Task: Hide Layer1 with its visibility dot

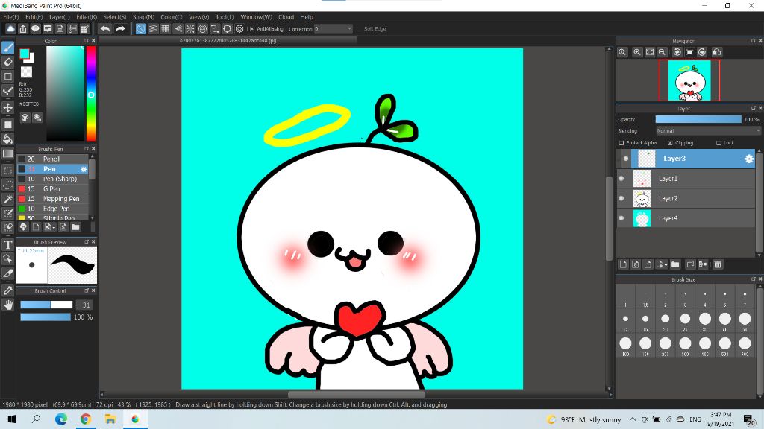Action: (621, 179)
